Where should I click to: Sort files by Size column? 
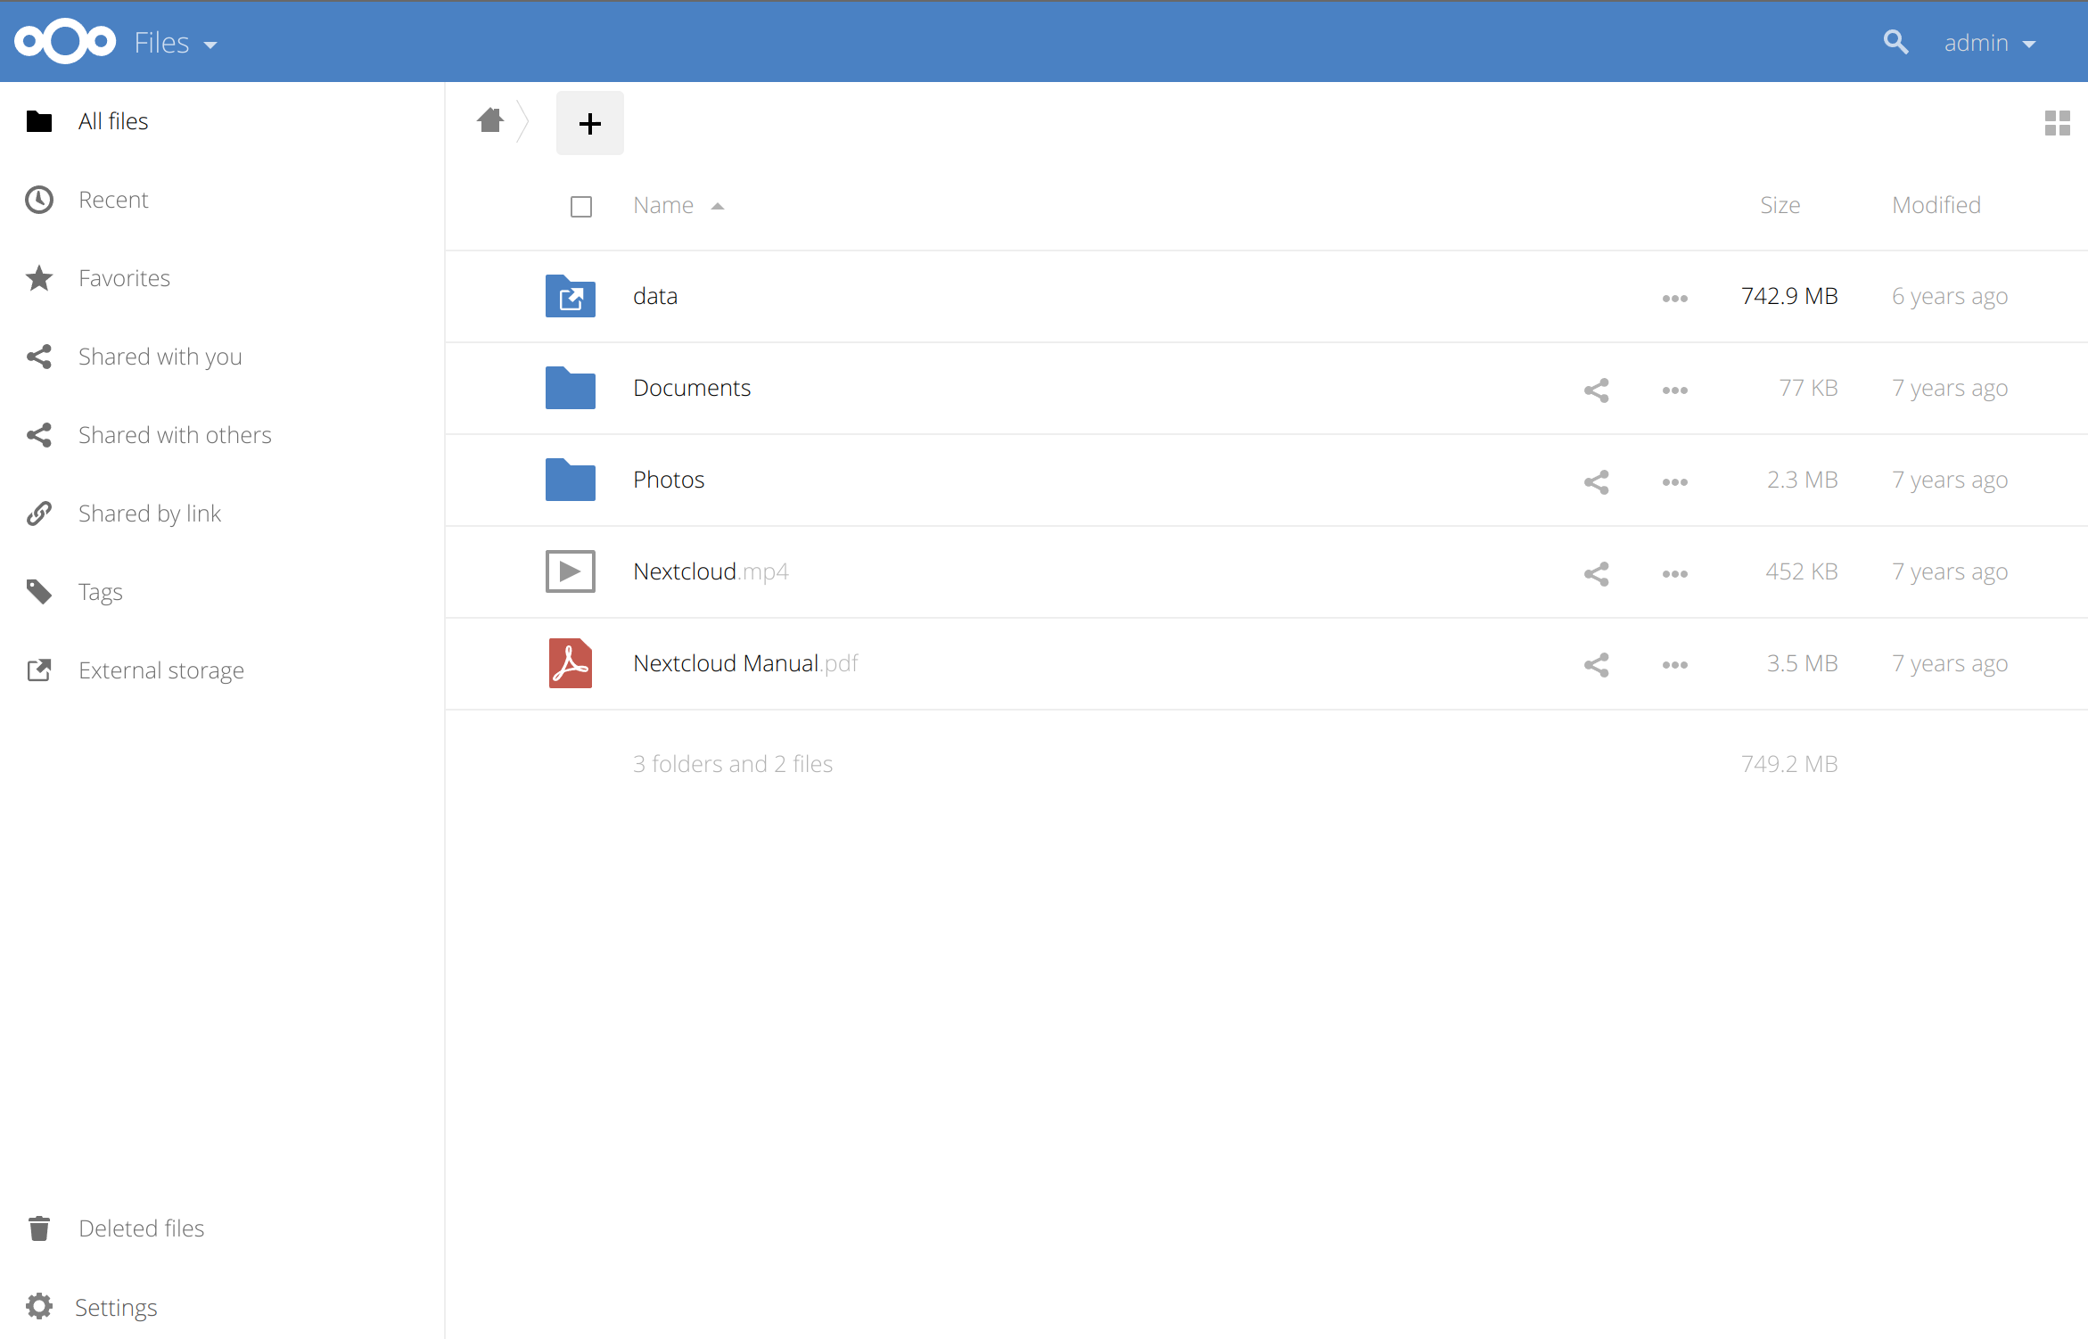1780,205
